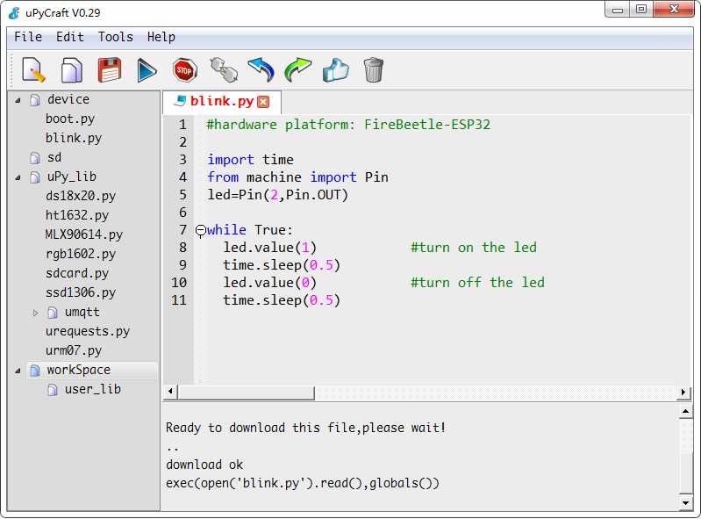
Task: Click the exec(open('blink.py') terminal line
Action: [x=302, y=484]
